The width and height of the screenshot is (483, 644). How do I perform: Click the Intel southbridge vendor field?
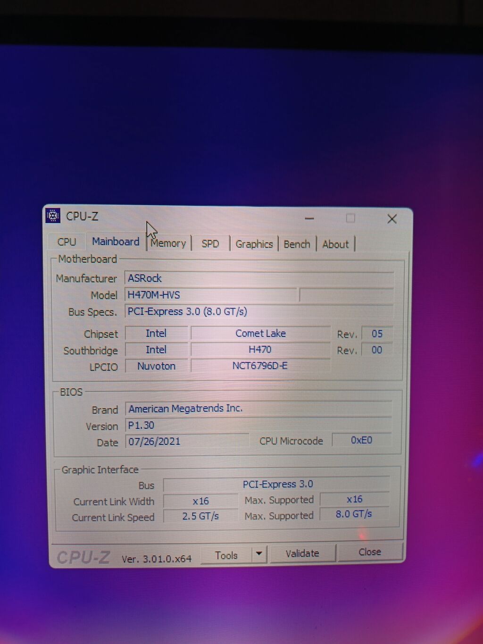point(156,350)
